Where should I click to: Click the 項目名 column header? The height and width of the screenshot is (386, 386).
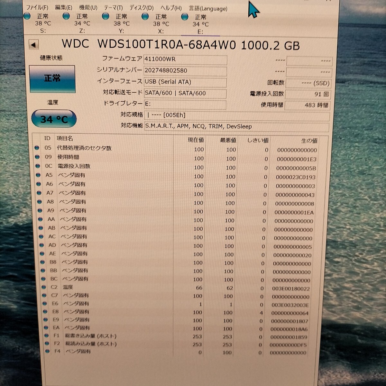65,138
